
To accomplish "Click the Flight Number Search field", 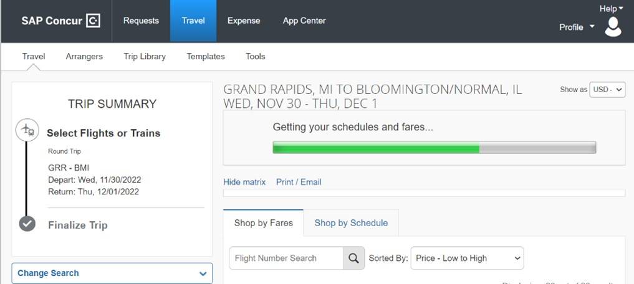I will click(x=286, y=258).
